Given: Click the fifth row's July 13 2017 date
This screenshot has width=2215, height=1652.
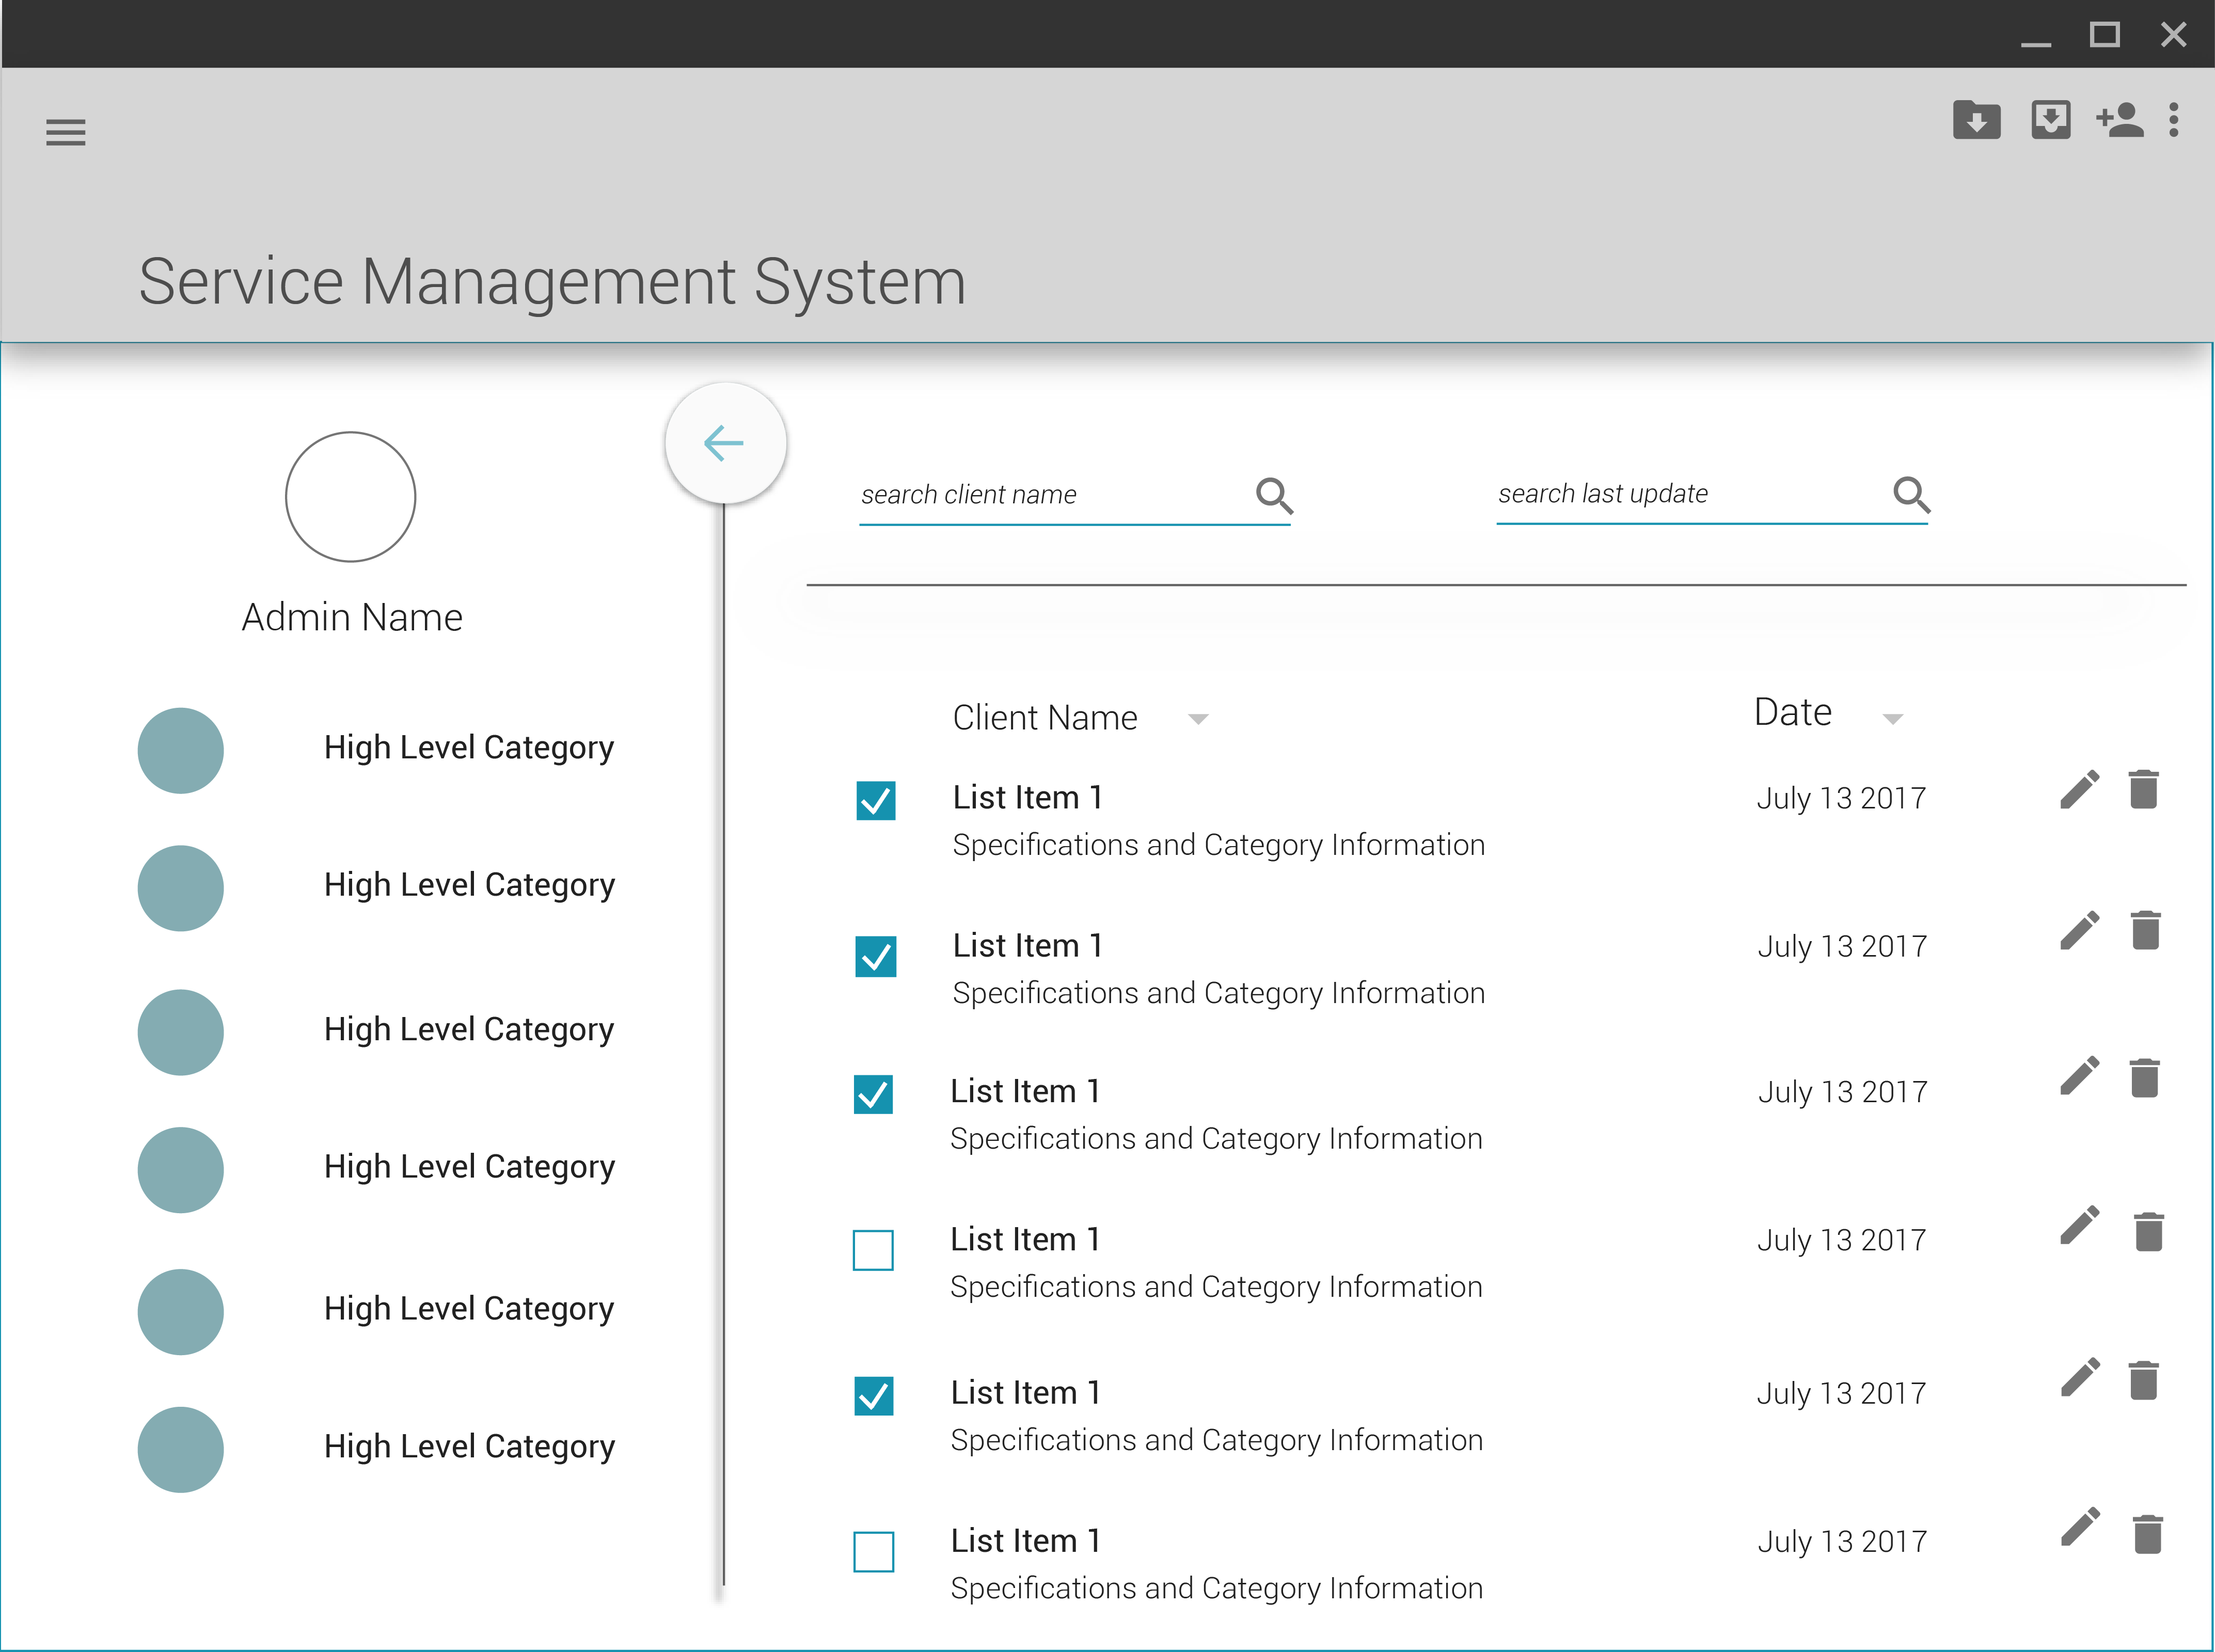Looking at the screenshot, I should (x=1842, y=1394).
